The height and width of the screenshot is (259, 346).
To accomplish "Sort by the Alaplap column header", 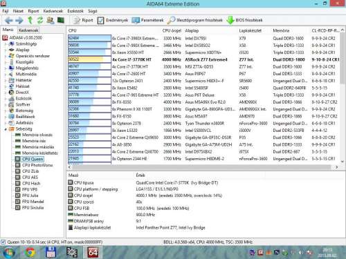I will pyautogui.click(x=192, y=30).
